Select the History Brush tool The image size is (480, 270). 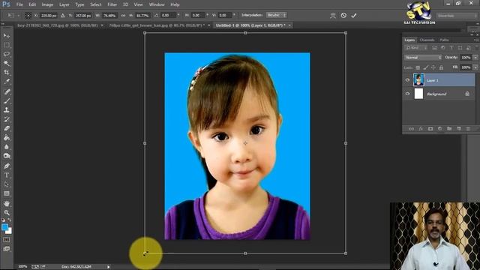(x=7, y=119)
